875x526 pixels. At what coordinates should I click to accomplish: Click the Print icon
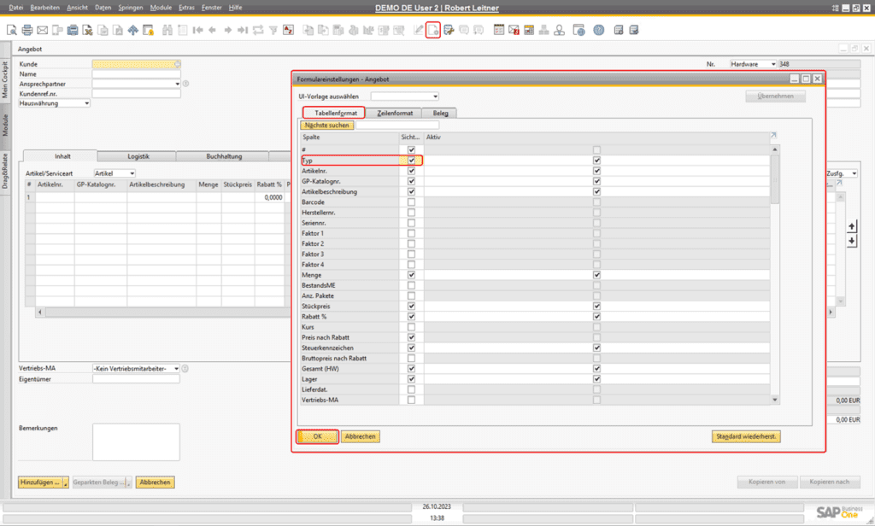[x=27, y=29]
